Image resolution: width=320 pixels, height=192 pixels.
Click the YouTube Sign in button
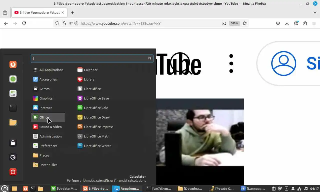[x=288, y=63]
